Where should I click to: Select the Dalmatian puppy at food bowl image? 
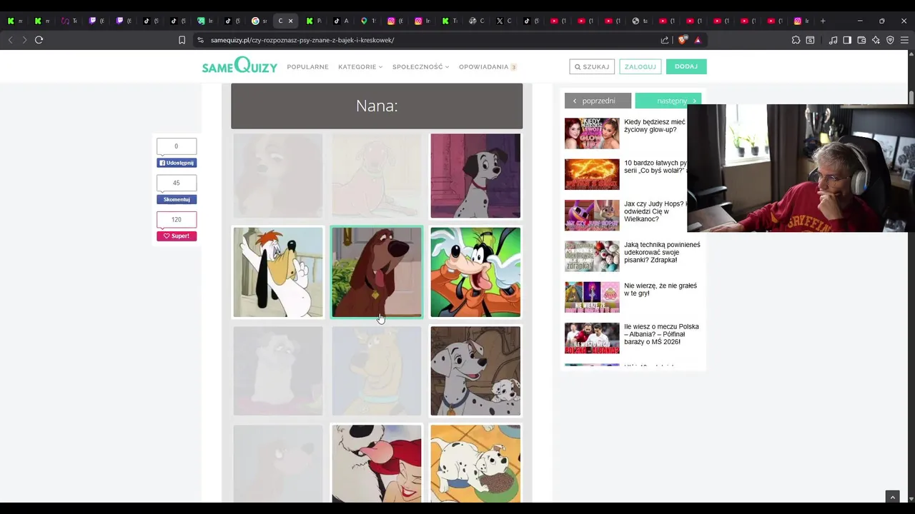pos(475,464)
